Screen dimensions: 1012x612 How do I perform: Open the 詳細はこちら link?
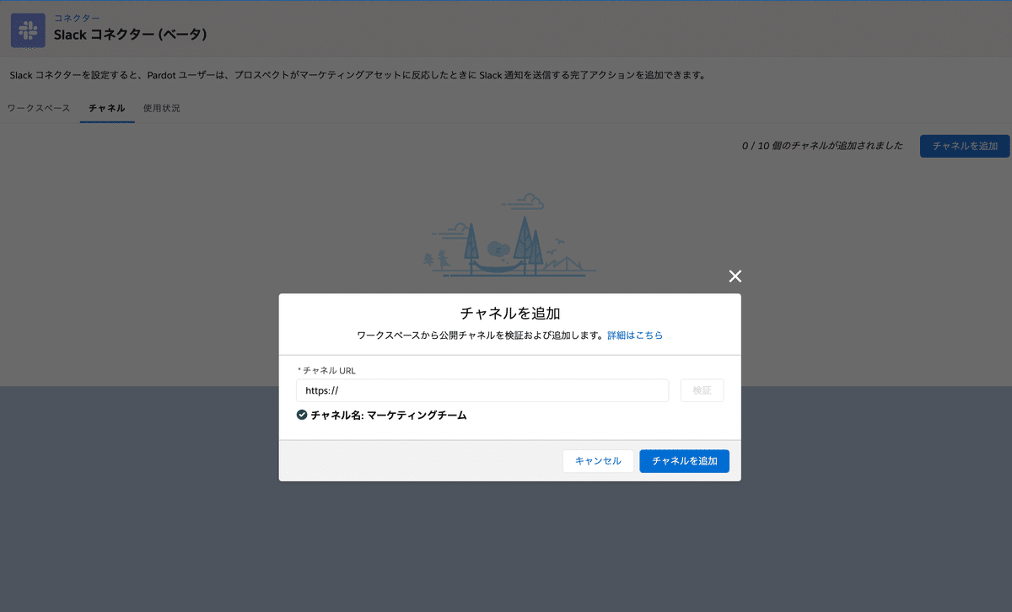point(635,336)
